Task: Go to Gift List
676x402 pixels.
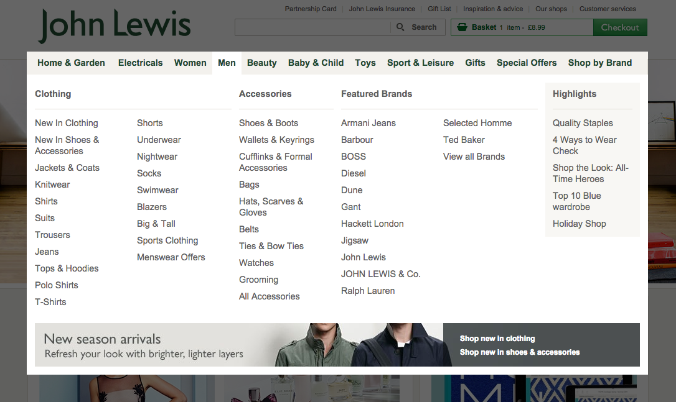Action: tap(439, 9)
